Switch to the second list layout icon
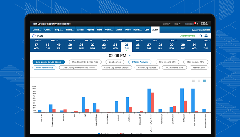The width and height of the screenshot is (240, 137). coord(199,81)
